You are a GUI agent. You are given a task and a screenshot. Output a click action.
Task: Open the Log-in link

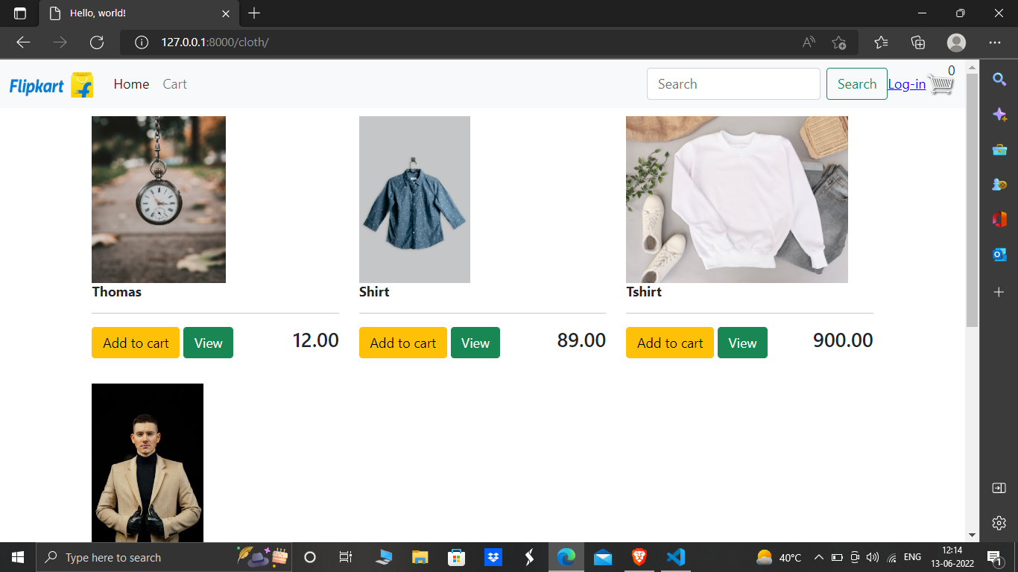coord(906,84)
